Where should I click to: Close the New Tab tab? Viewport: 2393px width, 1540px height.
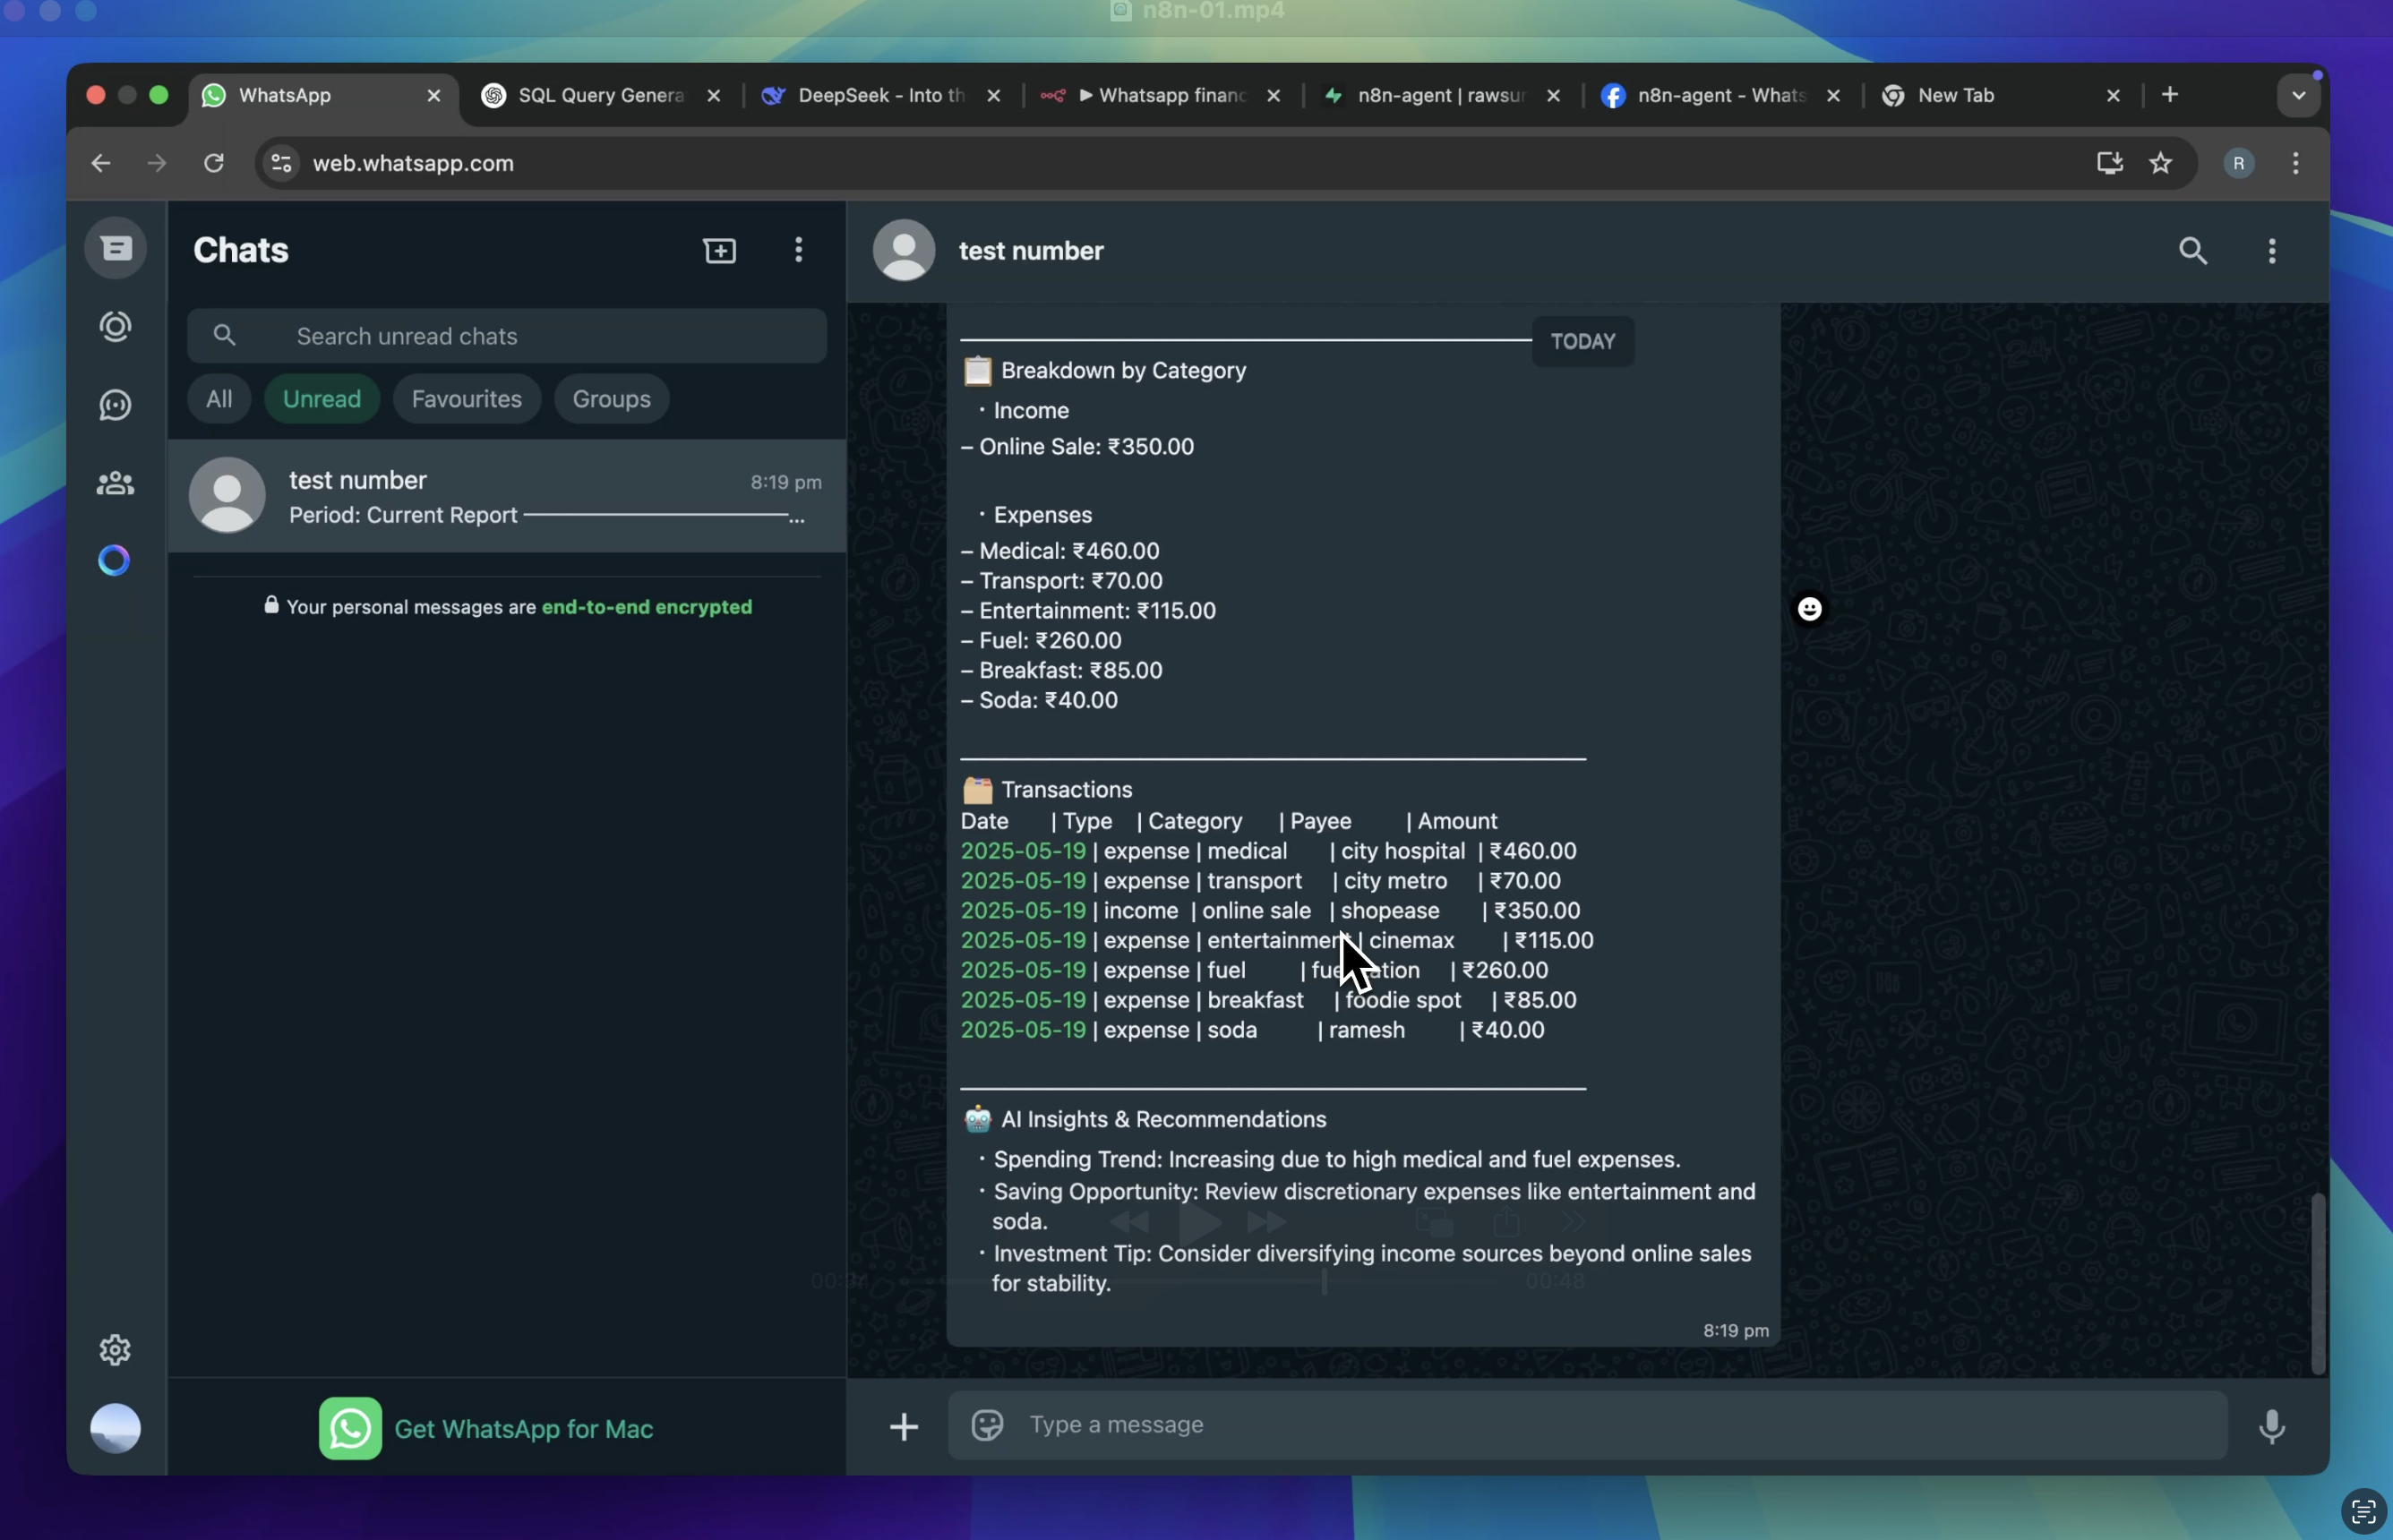tap(2113, 95)
